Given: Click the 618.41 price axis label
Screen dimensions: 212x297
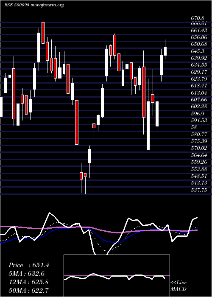Looking at the screenshot, I should coord(199,86).
